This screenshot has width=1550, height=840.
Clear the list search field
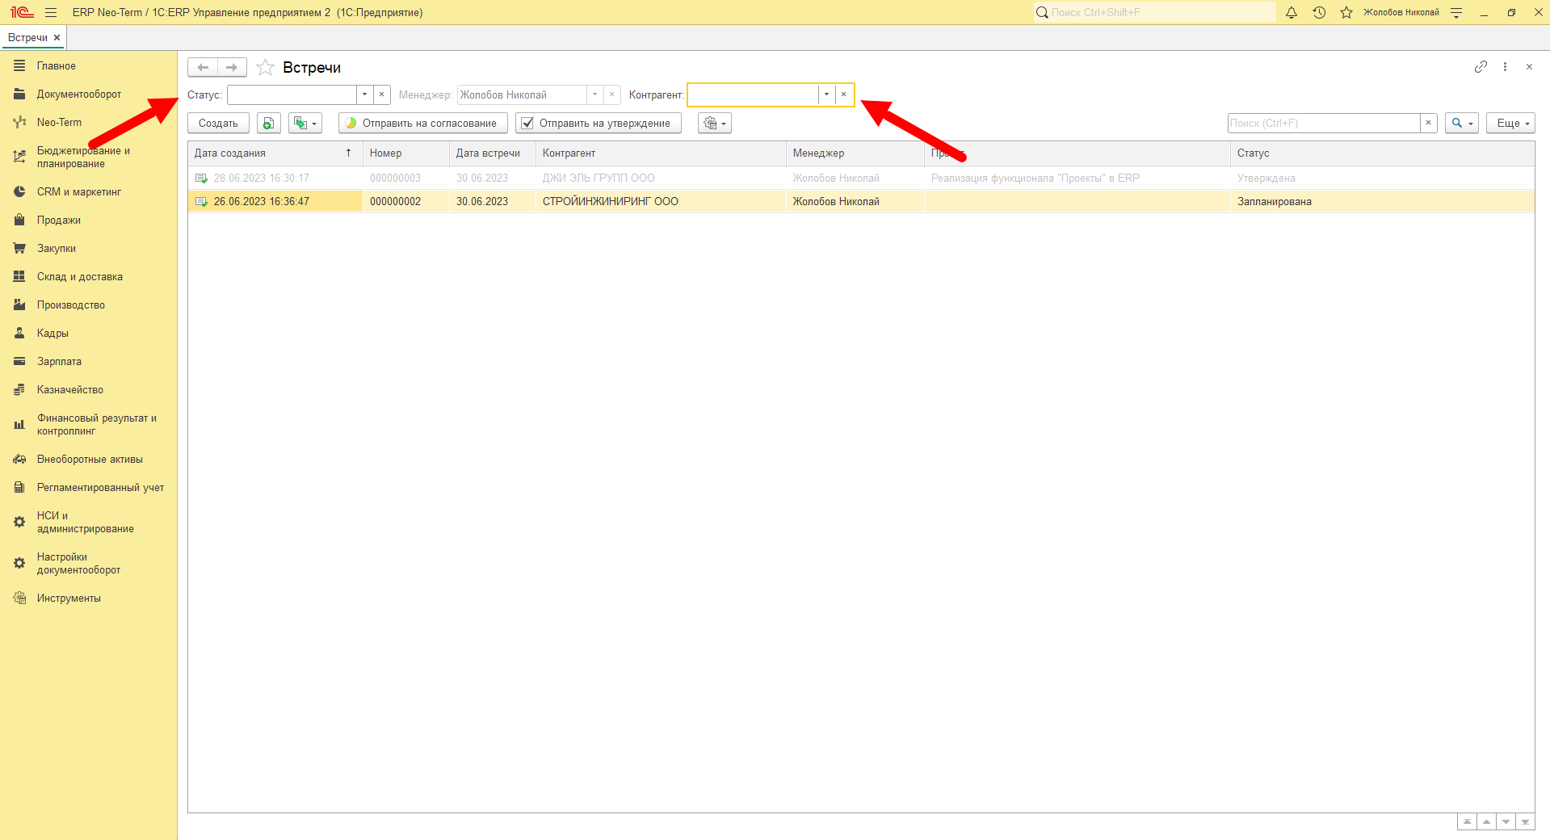1428,123
